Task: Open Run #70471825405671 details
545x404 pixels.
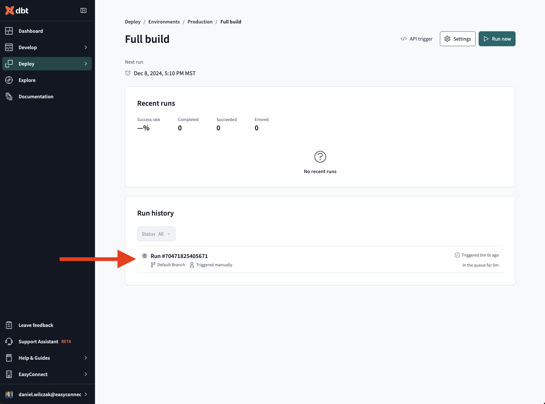Action: [x=179, y=256]
